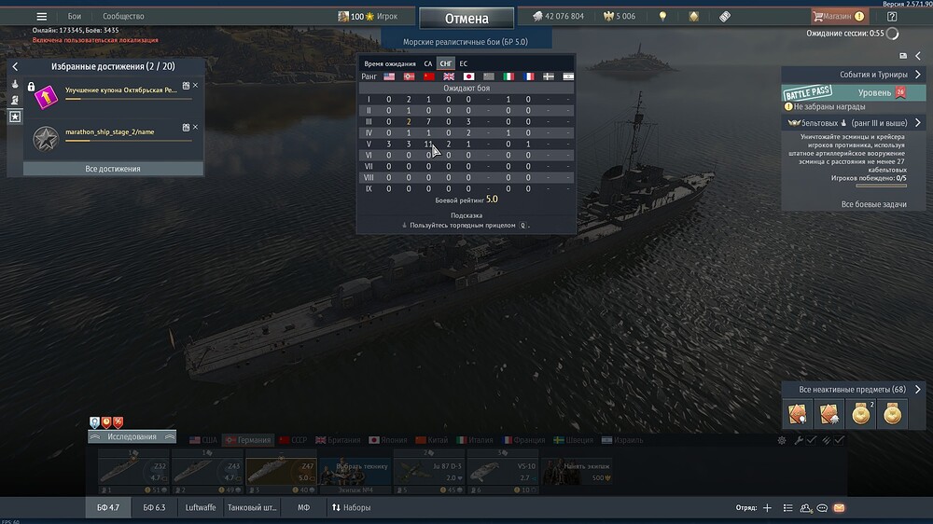Click the marathon star medal icon
This screenshot has height=524, width=933.
(46, 139)
